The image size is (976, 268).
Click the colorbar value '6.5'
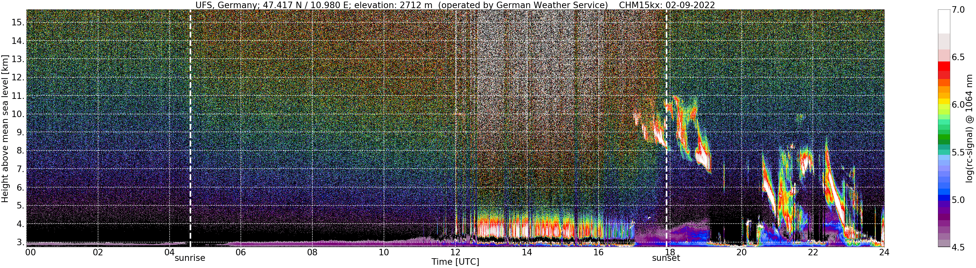[958, 57]
